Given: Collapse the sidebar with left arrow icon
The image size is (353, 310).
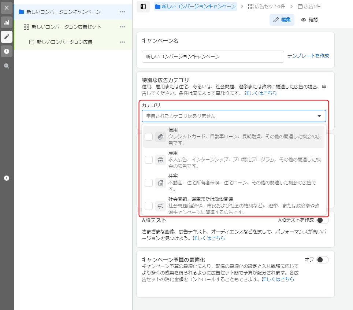Looking at the screenshot, I should (7, 178).
